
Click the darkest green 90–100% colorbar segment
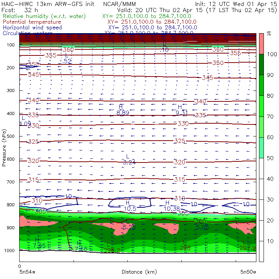pos(261,64)
